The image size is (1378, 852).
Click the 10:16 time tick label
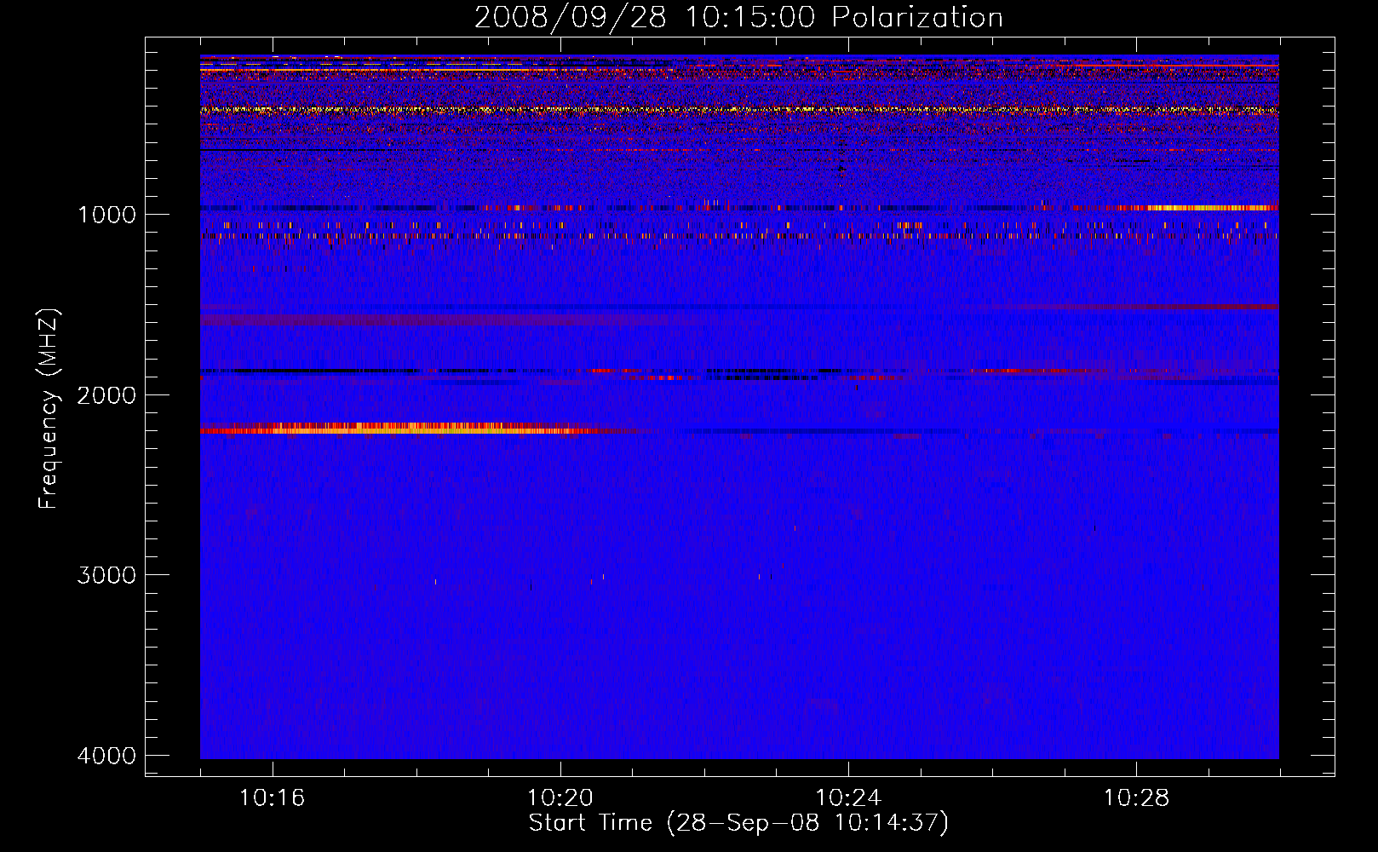pos(272,798)
